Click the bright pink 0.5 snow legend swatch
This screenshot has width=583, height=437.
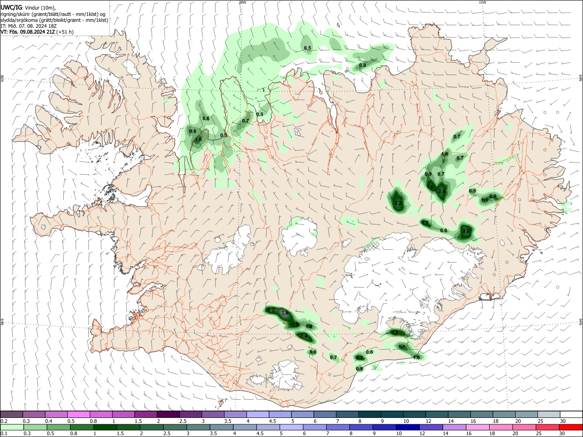(78, 414)
